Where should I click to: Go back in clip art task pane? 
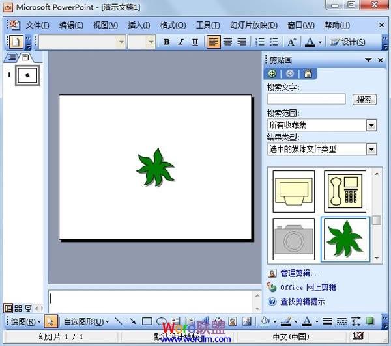tap(272, 73)
